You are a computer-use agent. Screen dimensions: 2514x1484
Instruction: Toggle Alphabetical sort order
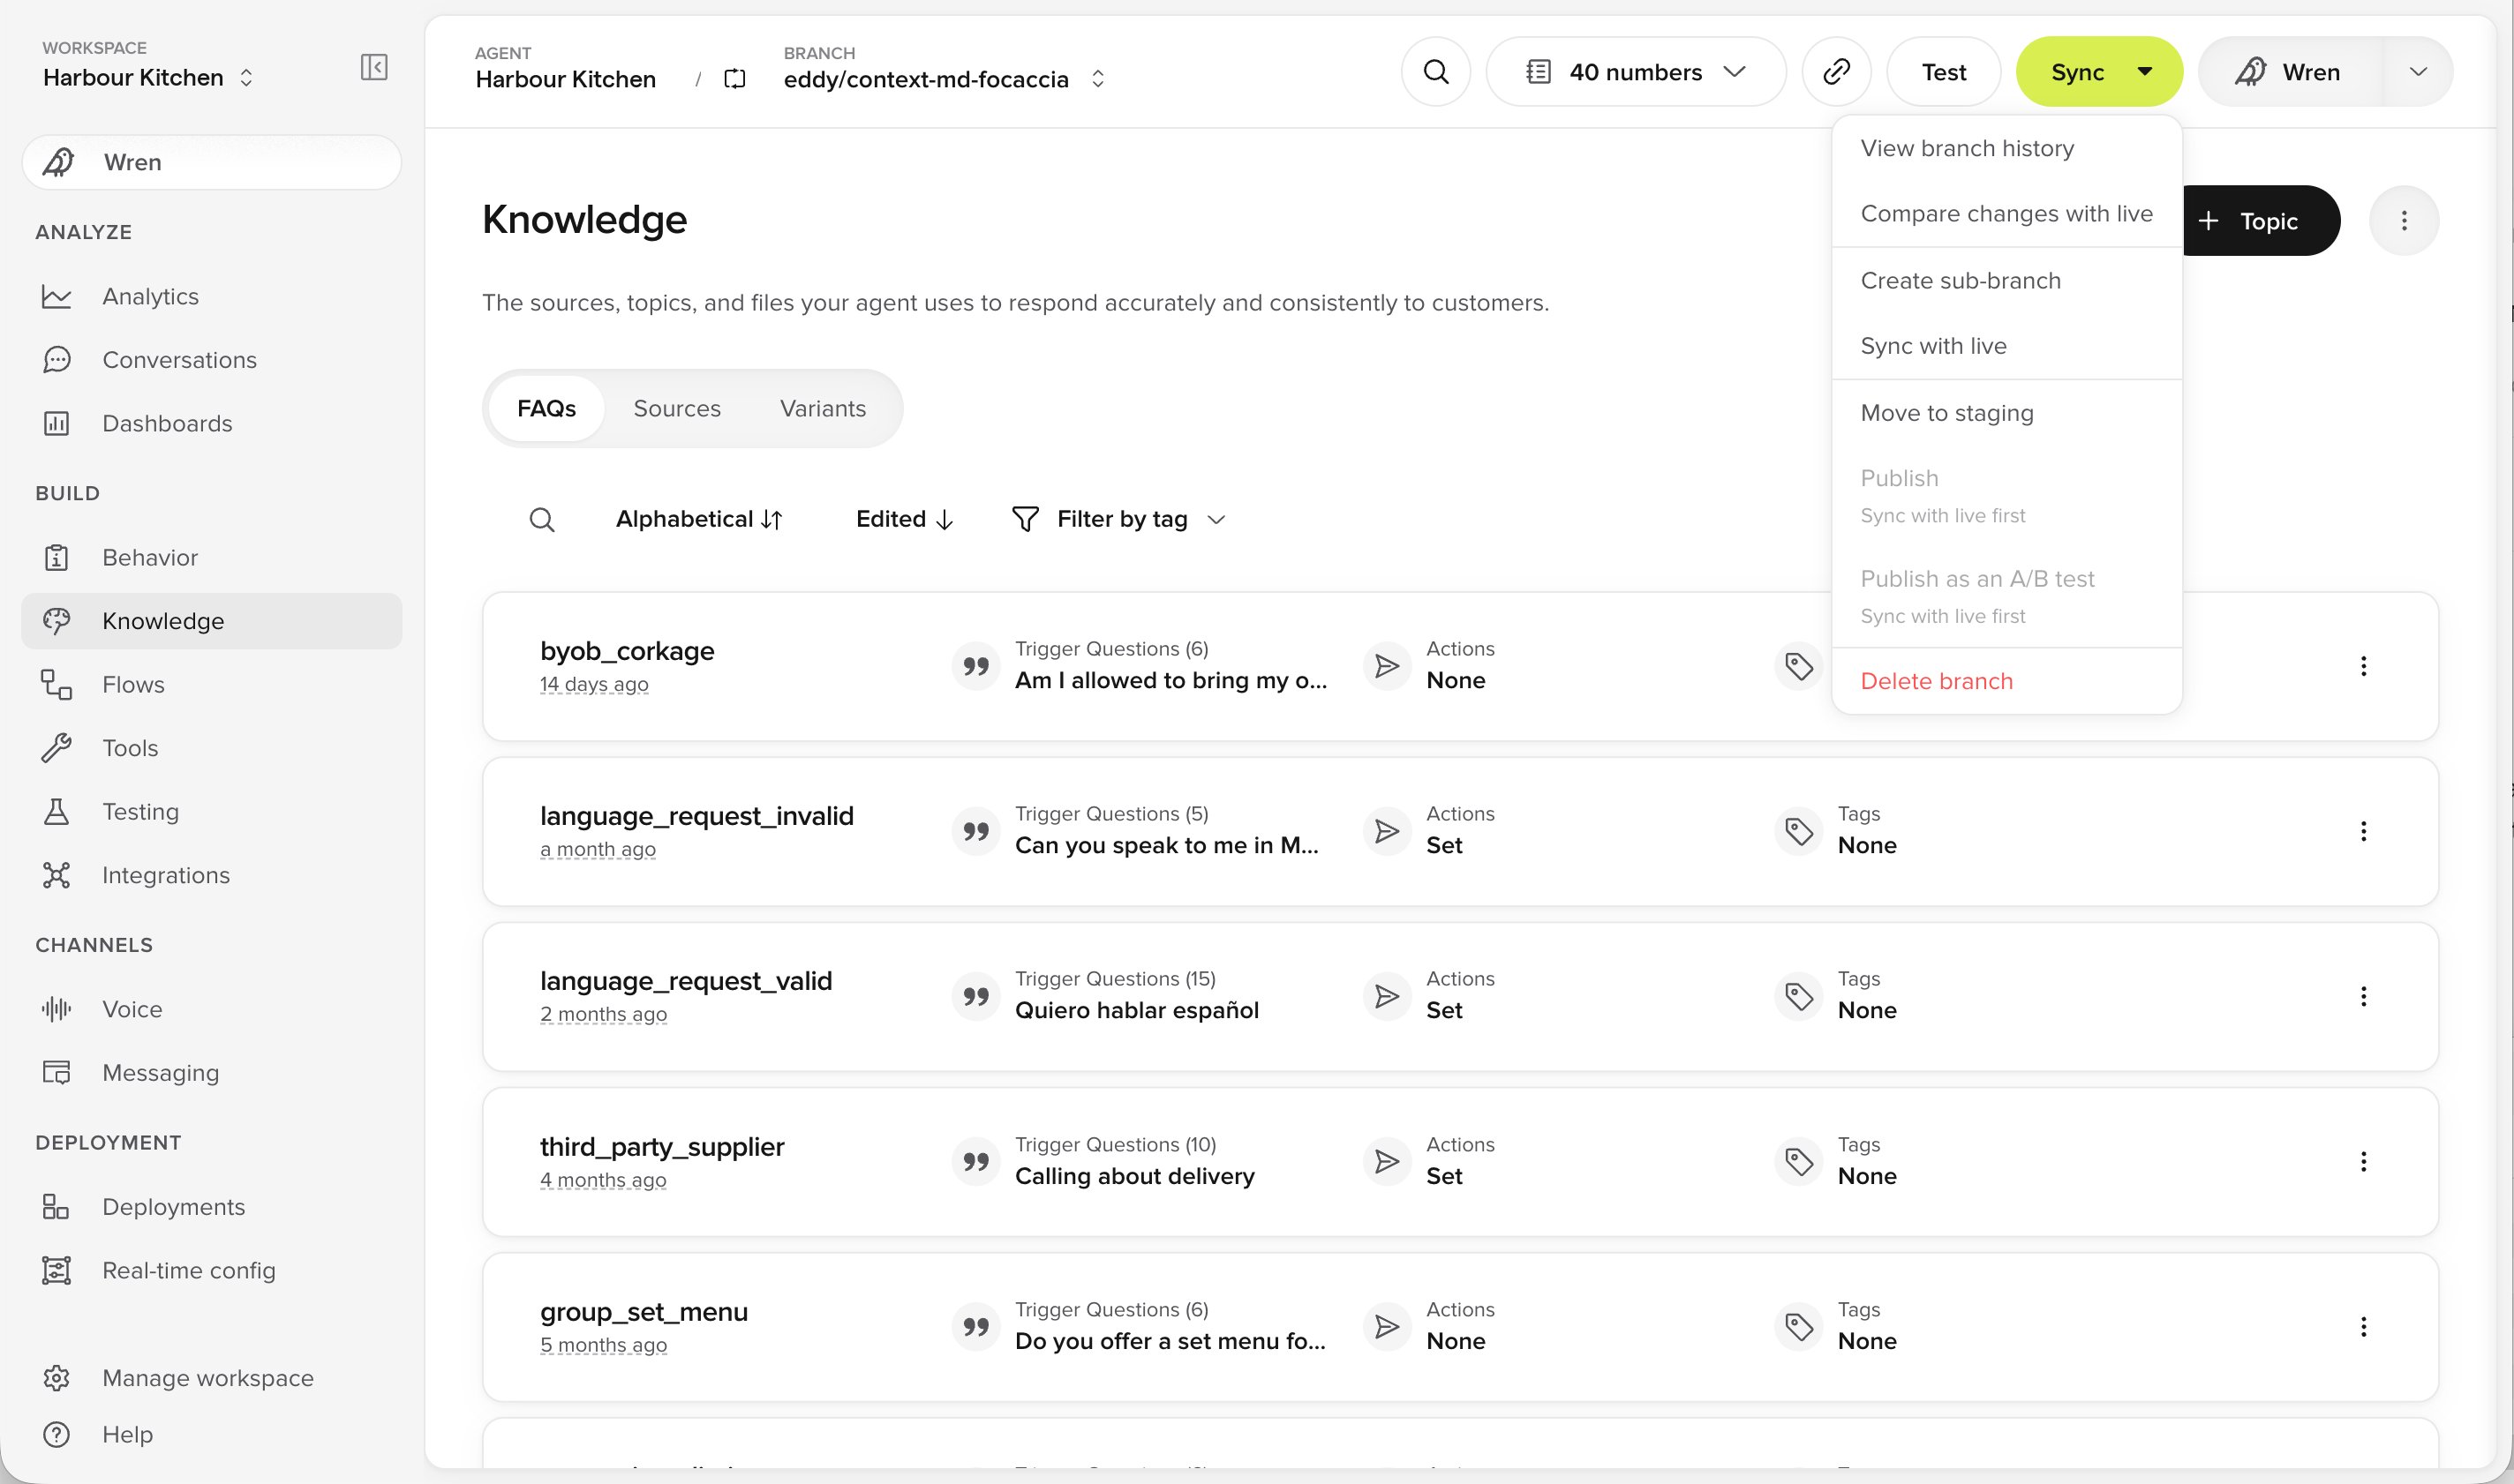(698, 520)
